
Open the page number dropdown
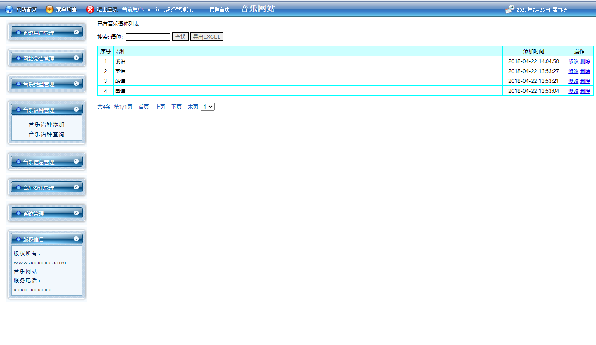208,107
